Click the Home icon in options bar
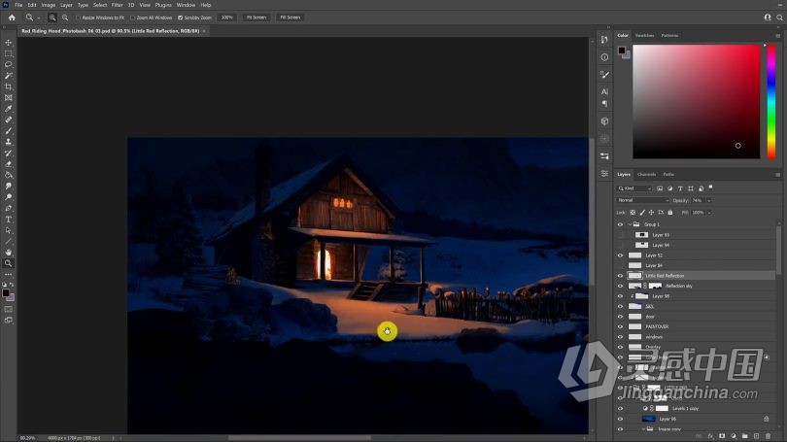 12,17
